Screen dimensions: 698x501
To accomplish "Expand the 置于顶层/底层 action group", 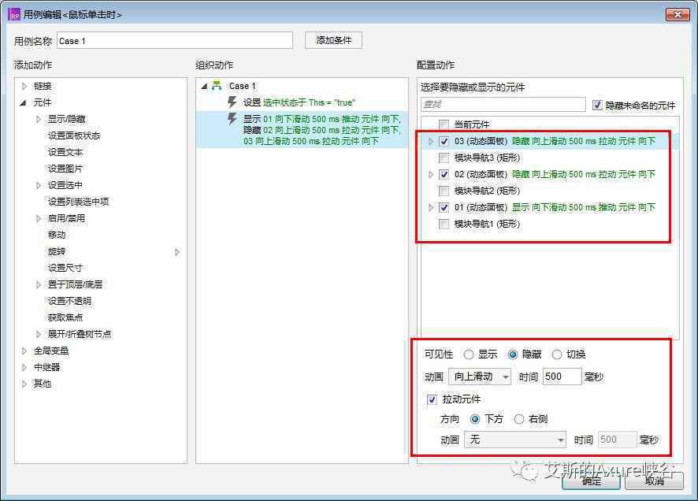I will tap(39, 284).
